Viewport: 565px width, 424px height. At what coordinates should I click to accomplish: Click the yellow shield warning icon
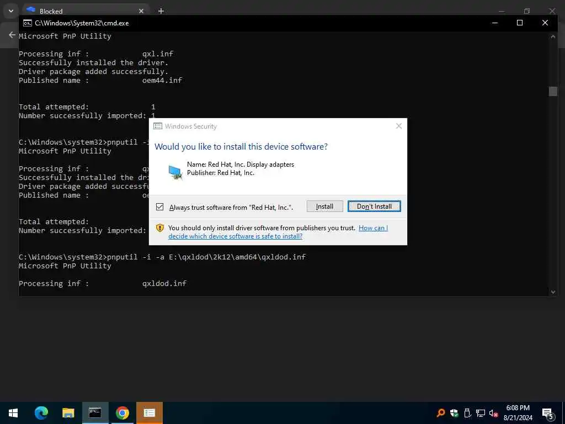(160, 228)
